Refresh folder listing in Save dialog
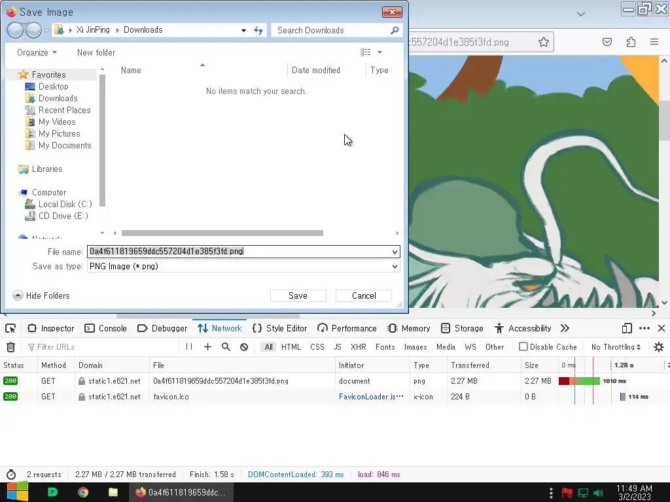Image resolution: width=670 pixels, height=502 pixels. [258, 30]
